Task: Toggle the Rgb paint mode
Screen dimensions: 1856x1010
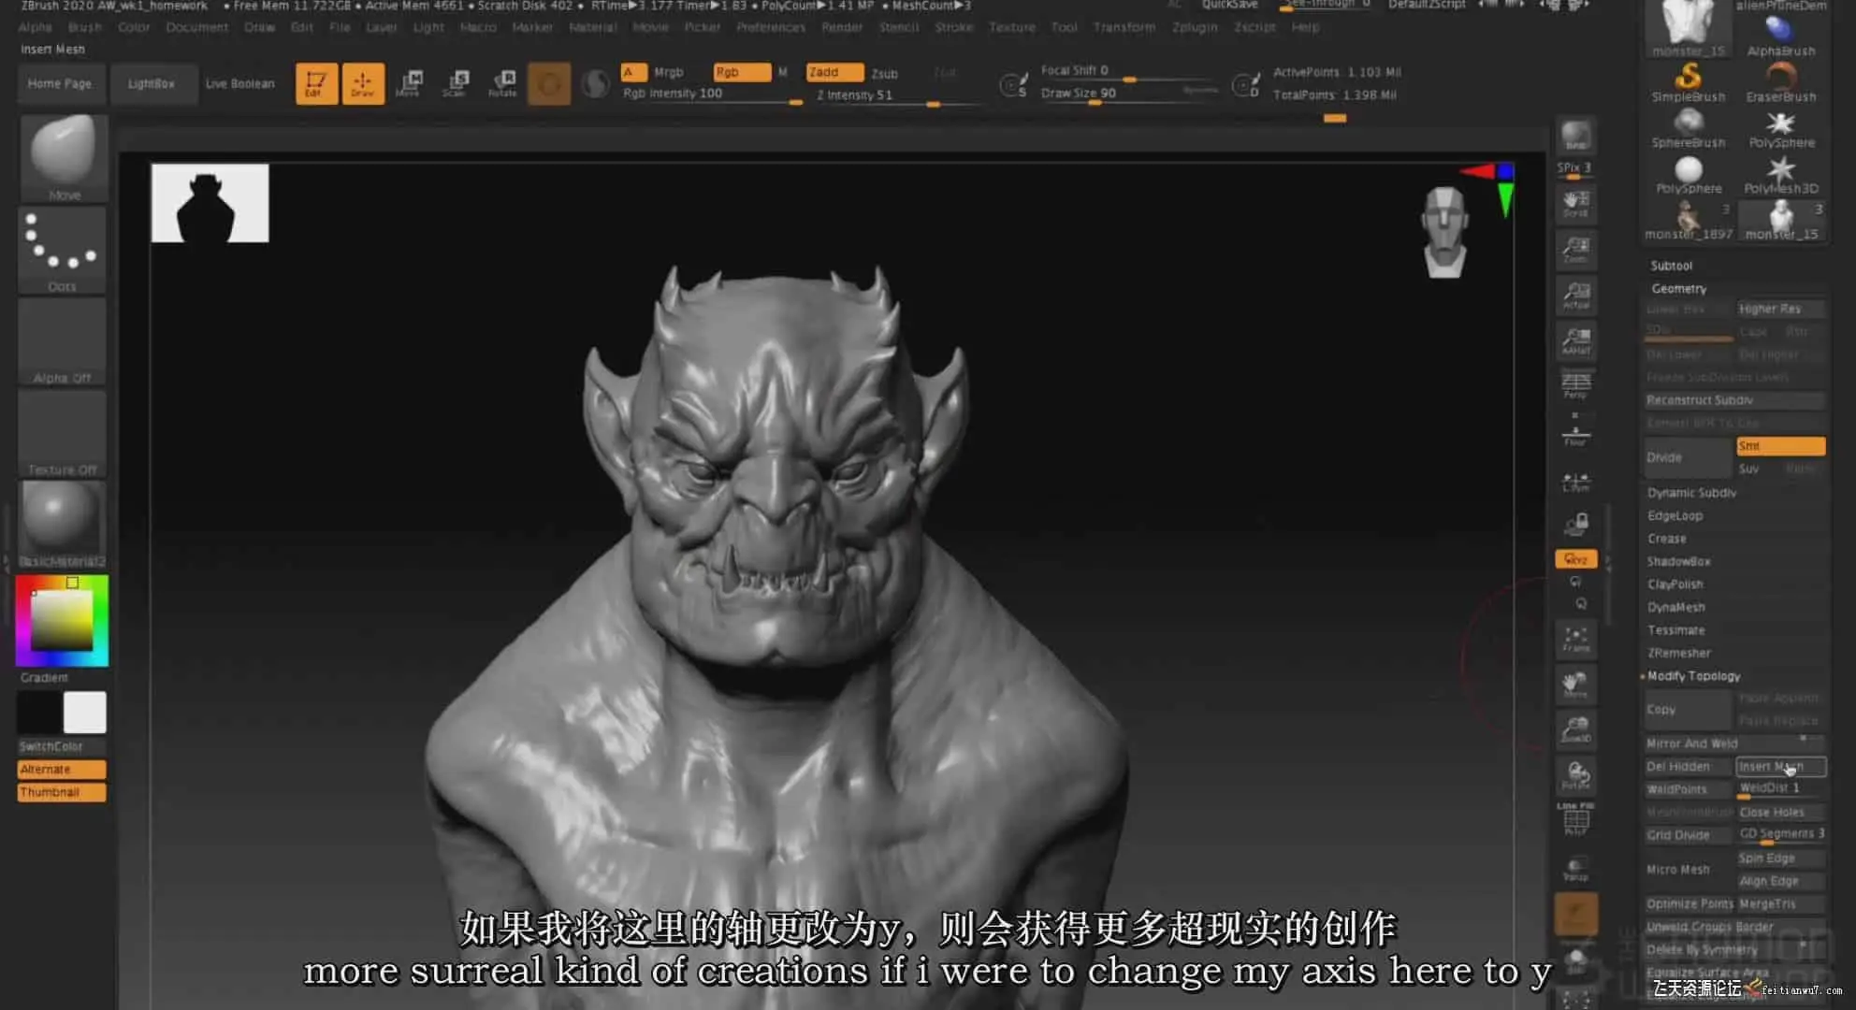Action: point(741,72)
